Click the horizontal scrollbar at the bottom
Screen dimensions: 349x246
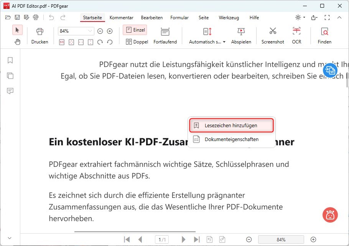(135, 232)
